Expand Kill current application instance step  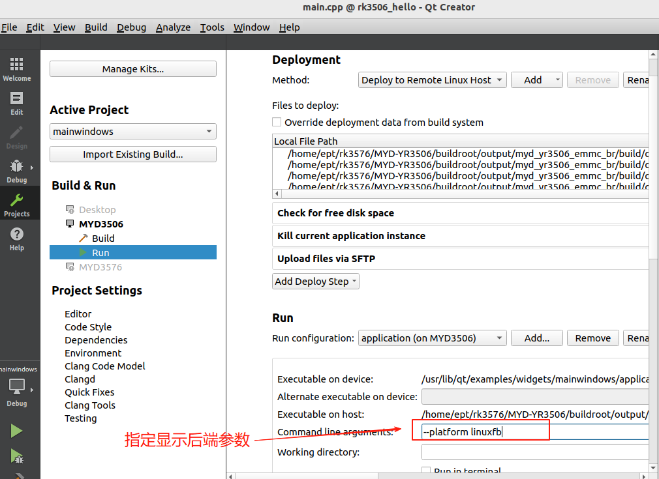point(460,236)
